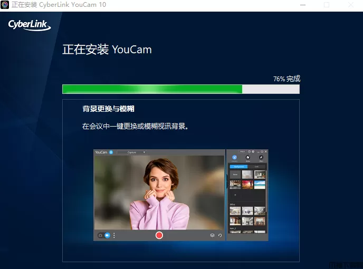This screenshot has width=363, height=269.
Task: Open the blue library effects icon
Action: pos(234,157)
